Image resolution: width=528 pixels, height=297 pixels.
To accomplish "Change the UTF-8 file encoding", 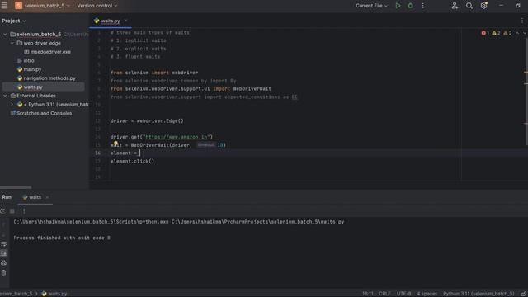I will tap(403, 294).
